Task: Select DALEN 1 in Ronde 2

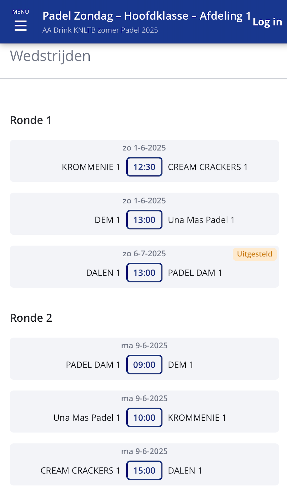Action: 185,471
